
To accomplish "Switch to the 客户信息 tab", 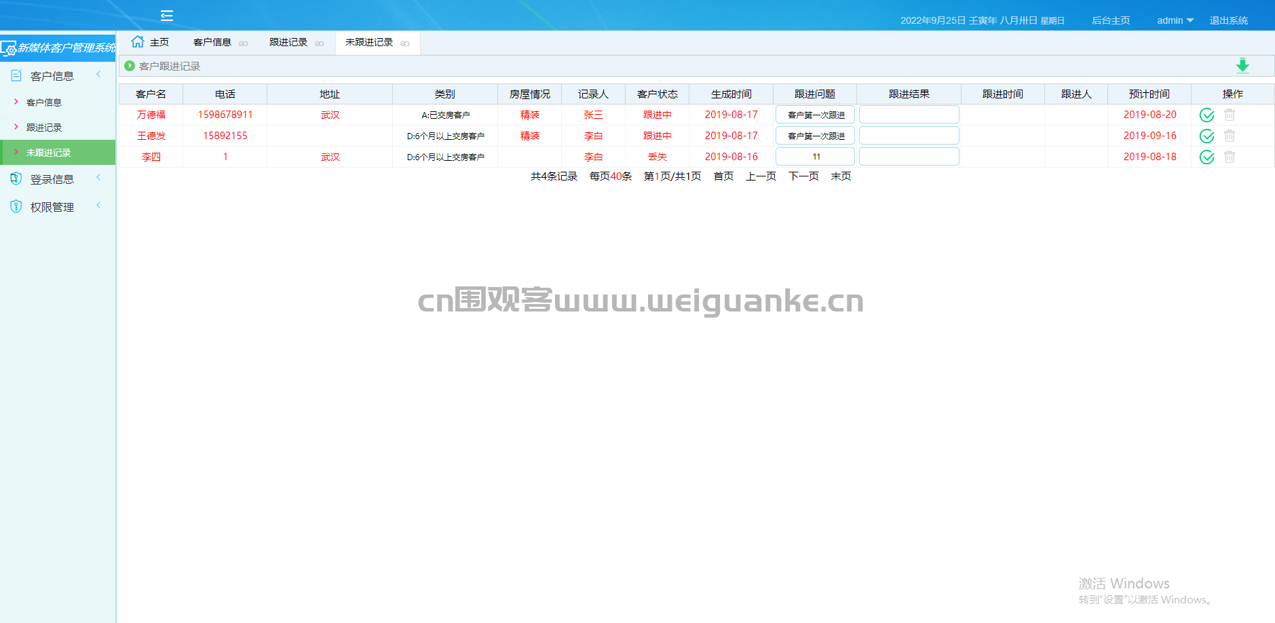I will pos(212,42).
